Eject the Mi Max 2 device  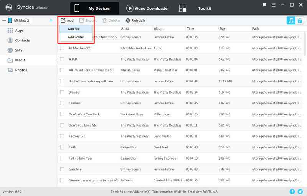click(x=51, y=20)
